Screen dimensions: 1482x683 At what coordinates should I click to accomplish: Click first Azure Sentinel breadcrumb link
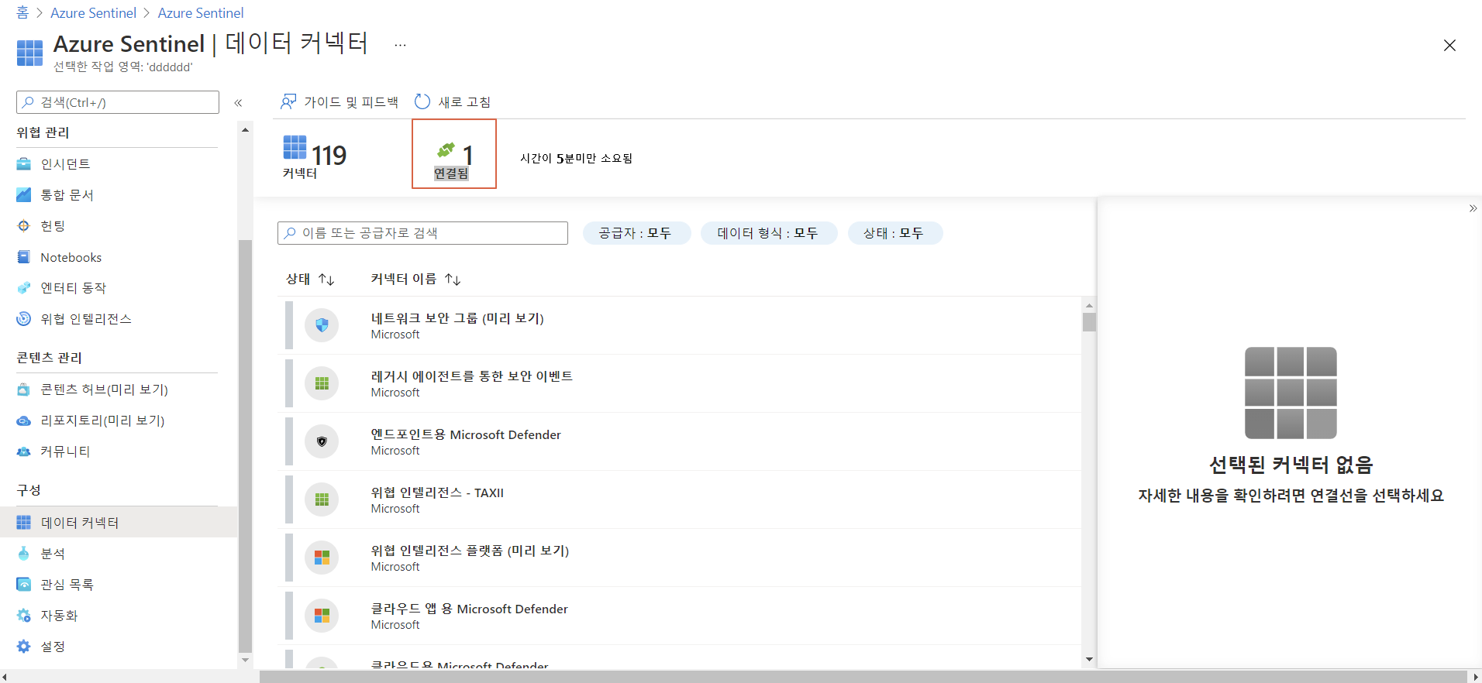pos(93,13)
